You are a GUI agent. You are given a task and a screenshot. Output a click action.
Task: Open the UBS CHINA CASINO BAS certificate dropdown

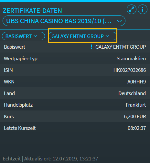tap(64, 21)
